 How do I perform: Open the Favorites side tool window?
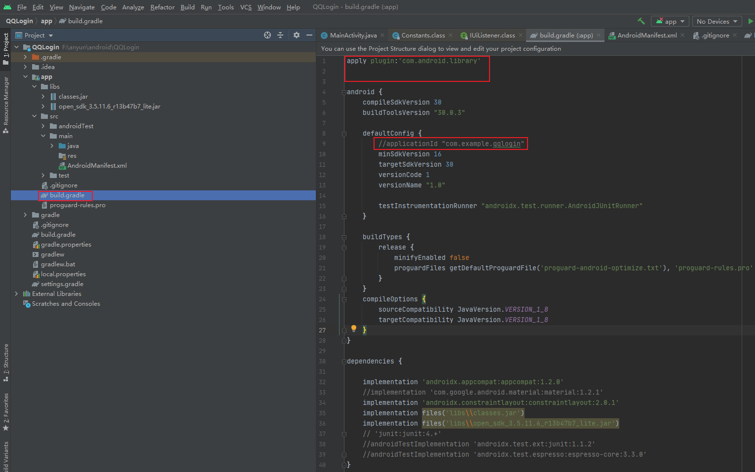[x=5, y=412]
